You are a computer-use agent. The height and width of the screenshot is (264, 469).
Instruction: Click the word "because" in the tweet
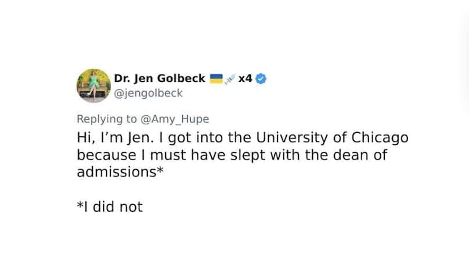pos(107,155)
